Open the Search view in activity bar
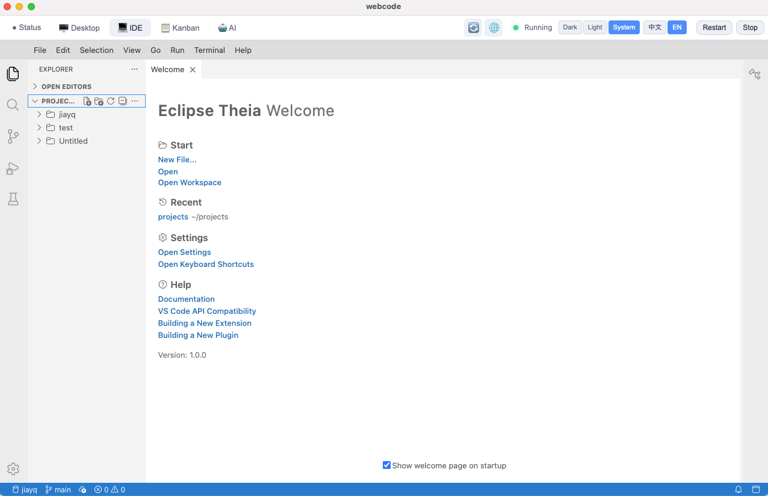 [13, 105]
